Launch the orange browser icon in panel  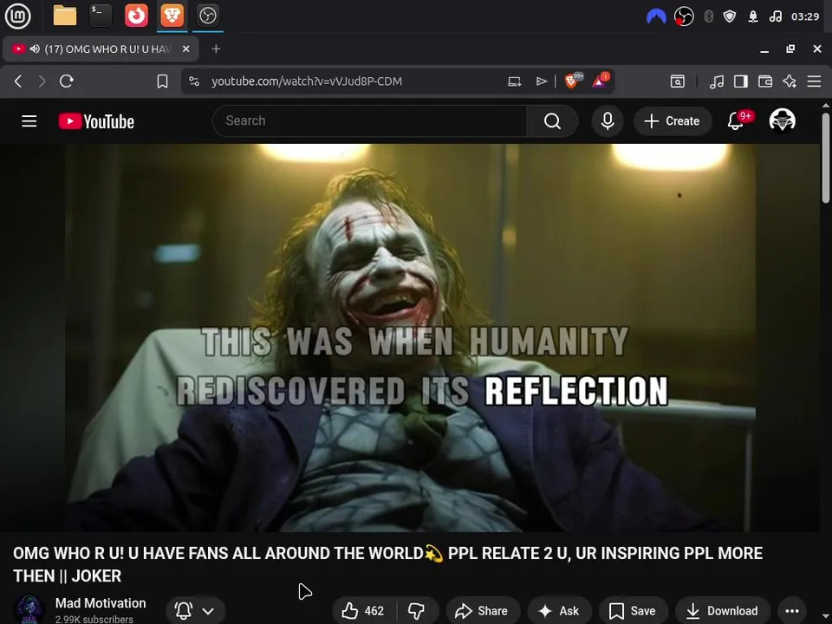(136, 16)
